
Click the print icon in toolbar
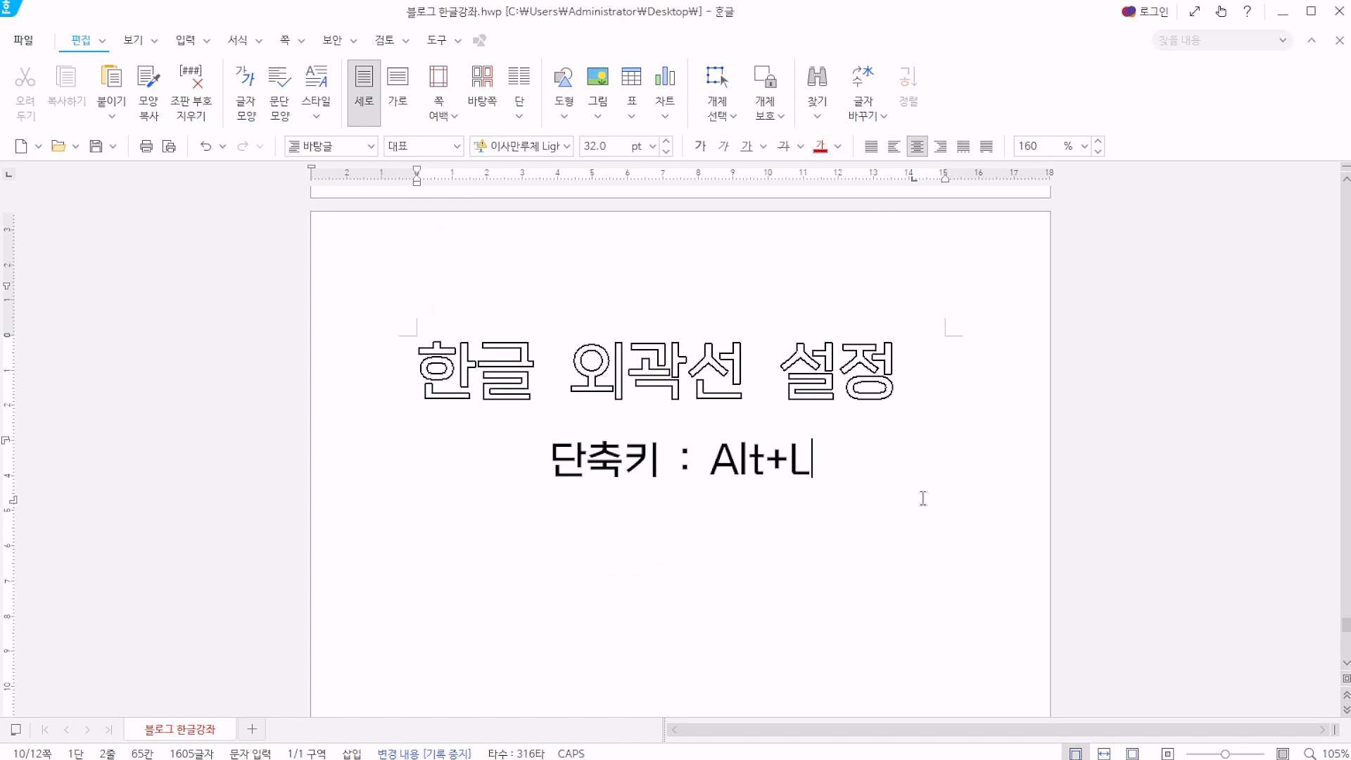click(x=146, y=146)
